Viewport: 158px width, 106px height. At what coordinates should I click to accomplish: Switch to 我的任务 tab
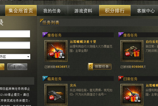tap(52, 11)
